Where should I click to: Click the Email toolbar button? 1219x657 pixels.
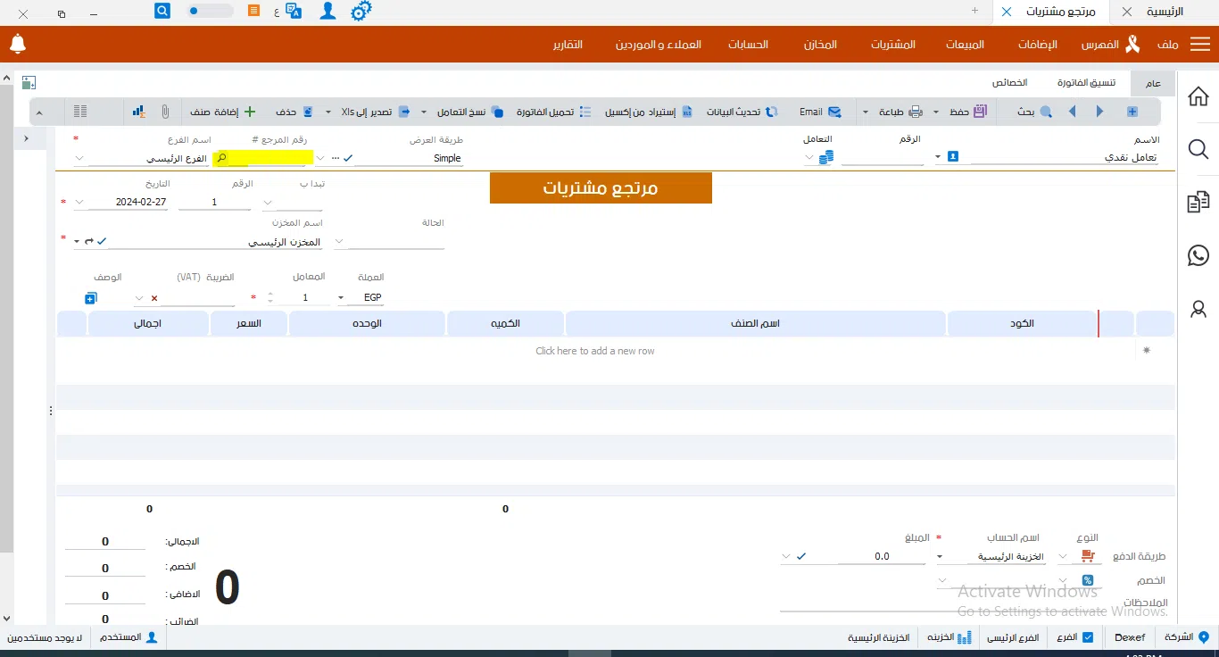click(x=820, y=112)
